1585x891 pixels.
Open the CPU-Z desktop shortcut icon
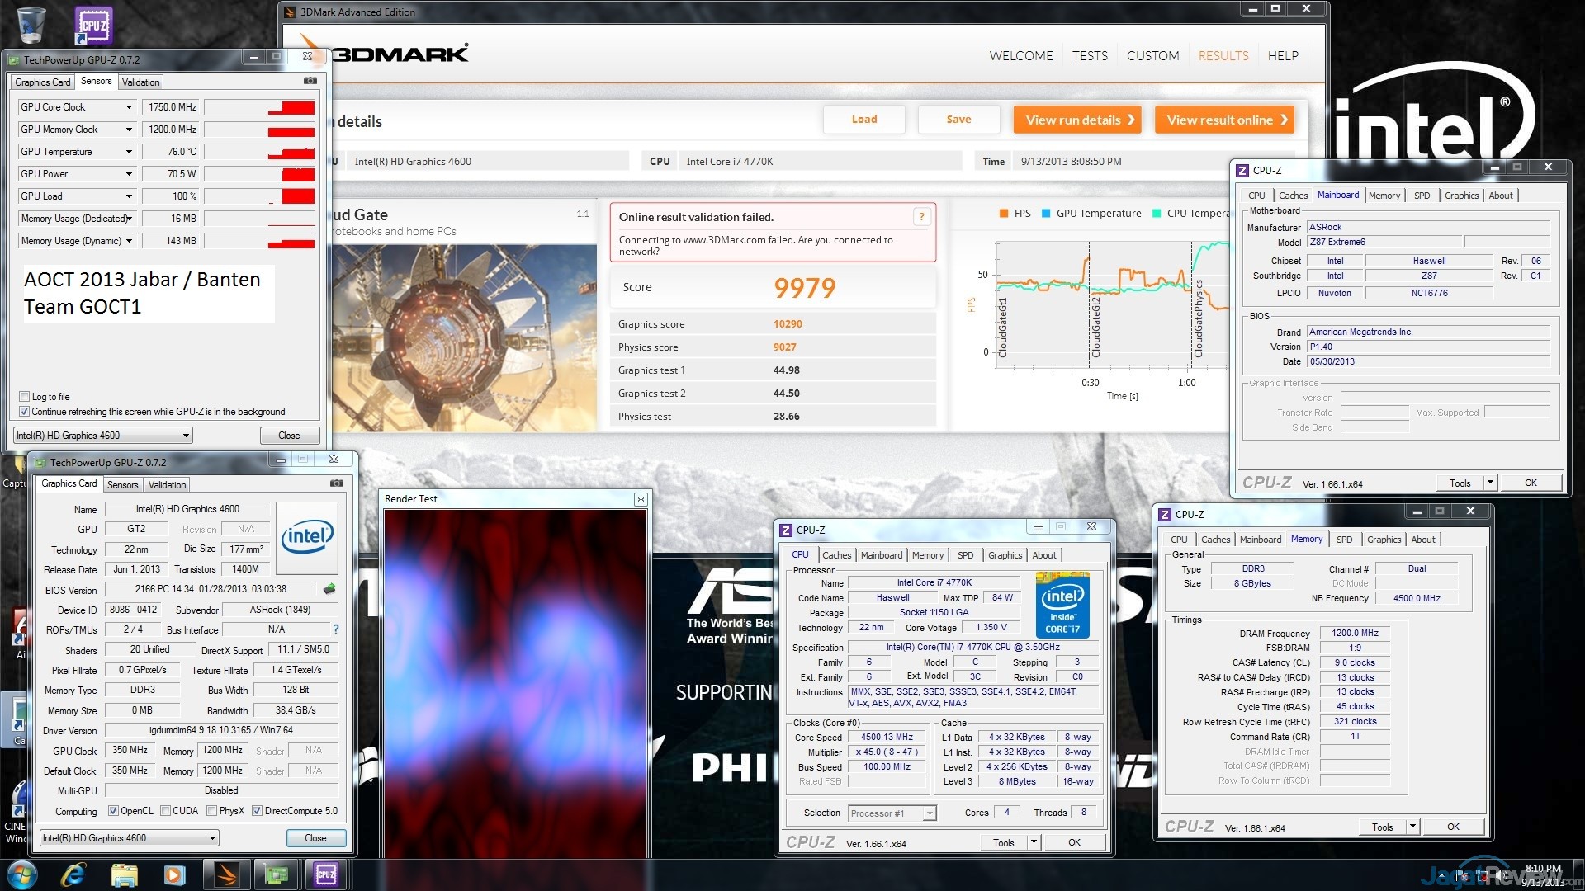(x=93, y=25)
